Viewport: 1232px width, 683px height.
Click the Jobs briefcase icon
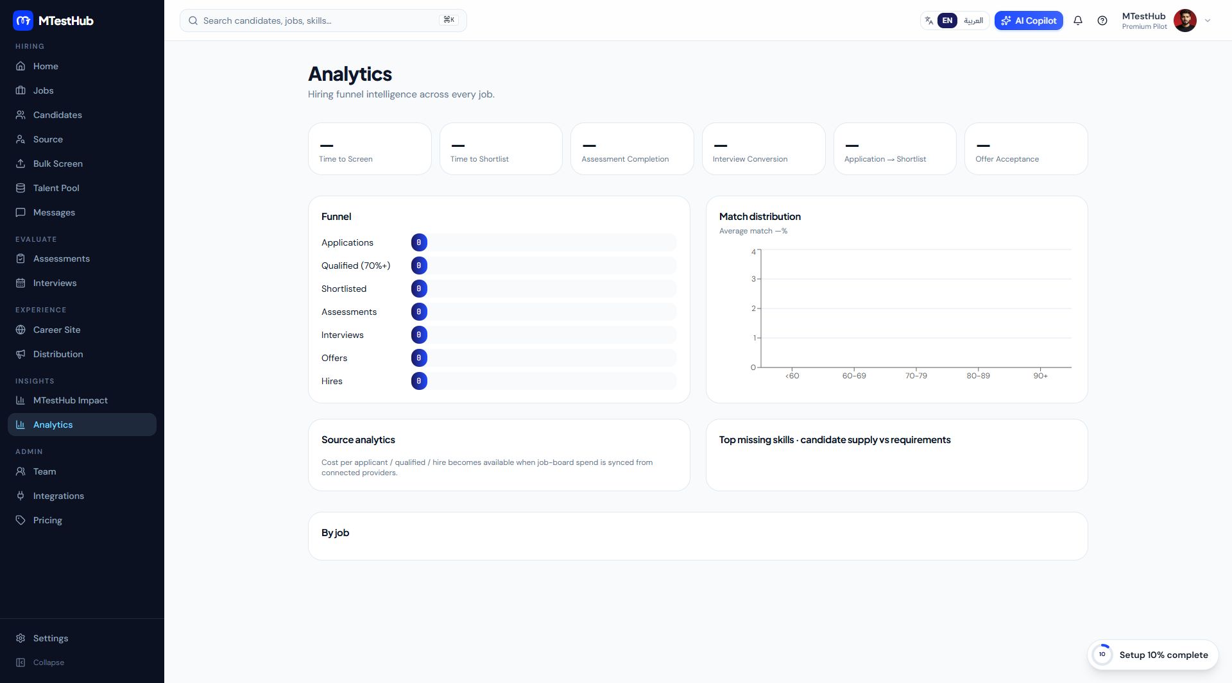tap(21, 90)
